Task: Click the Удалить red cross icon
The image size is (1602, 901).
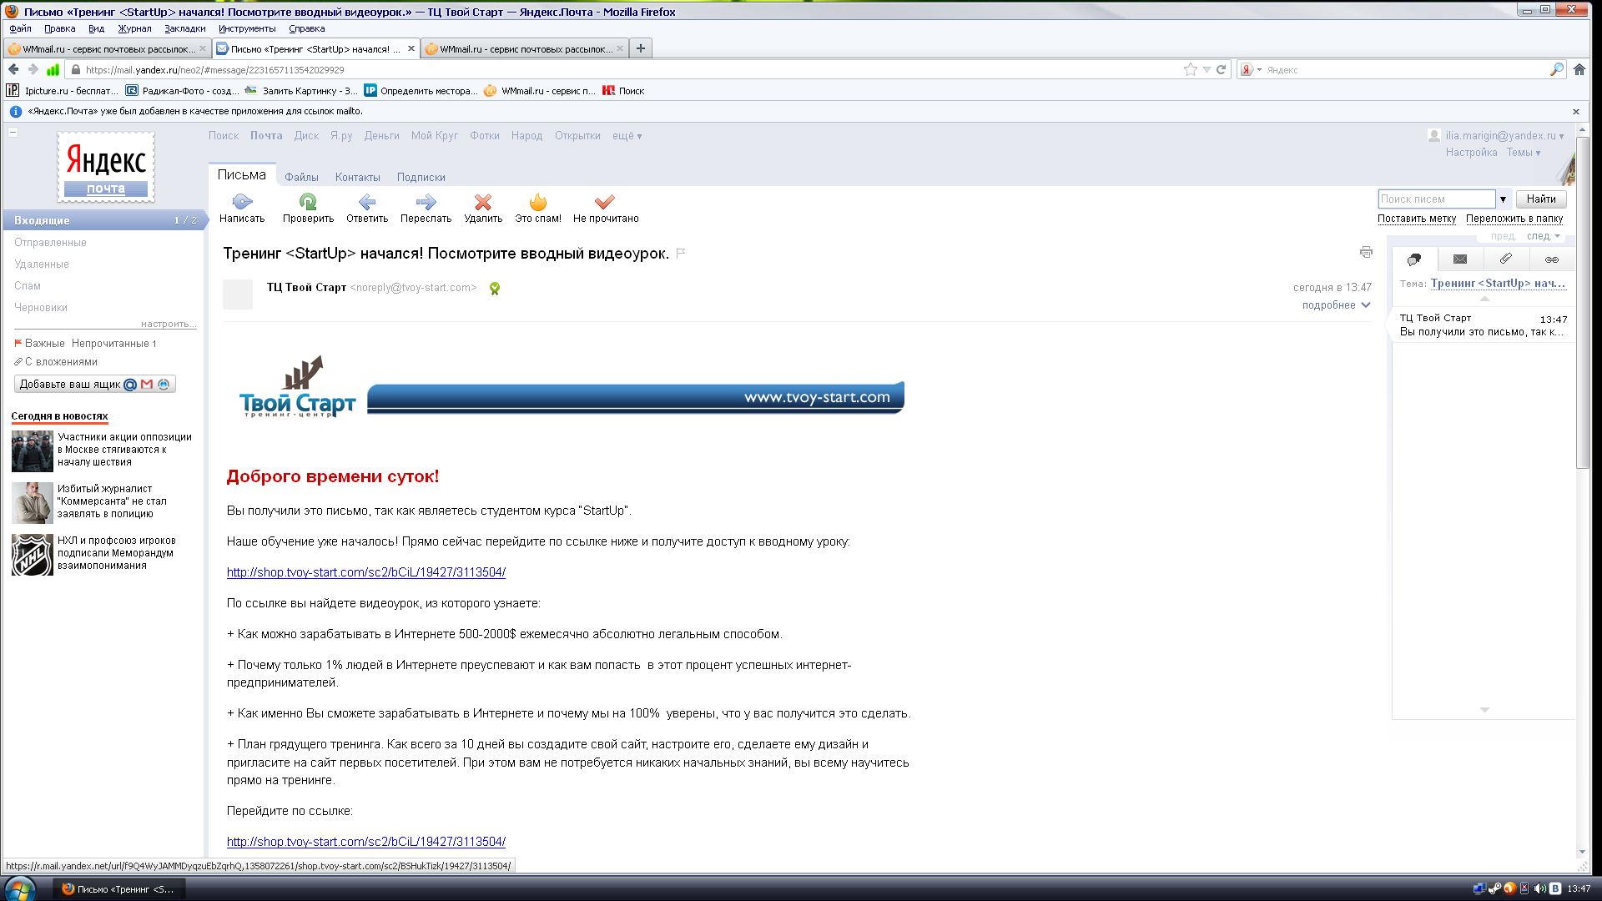Action: pos(483,201)
